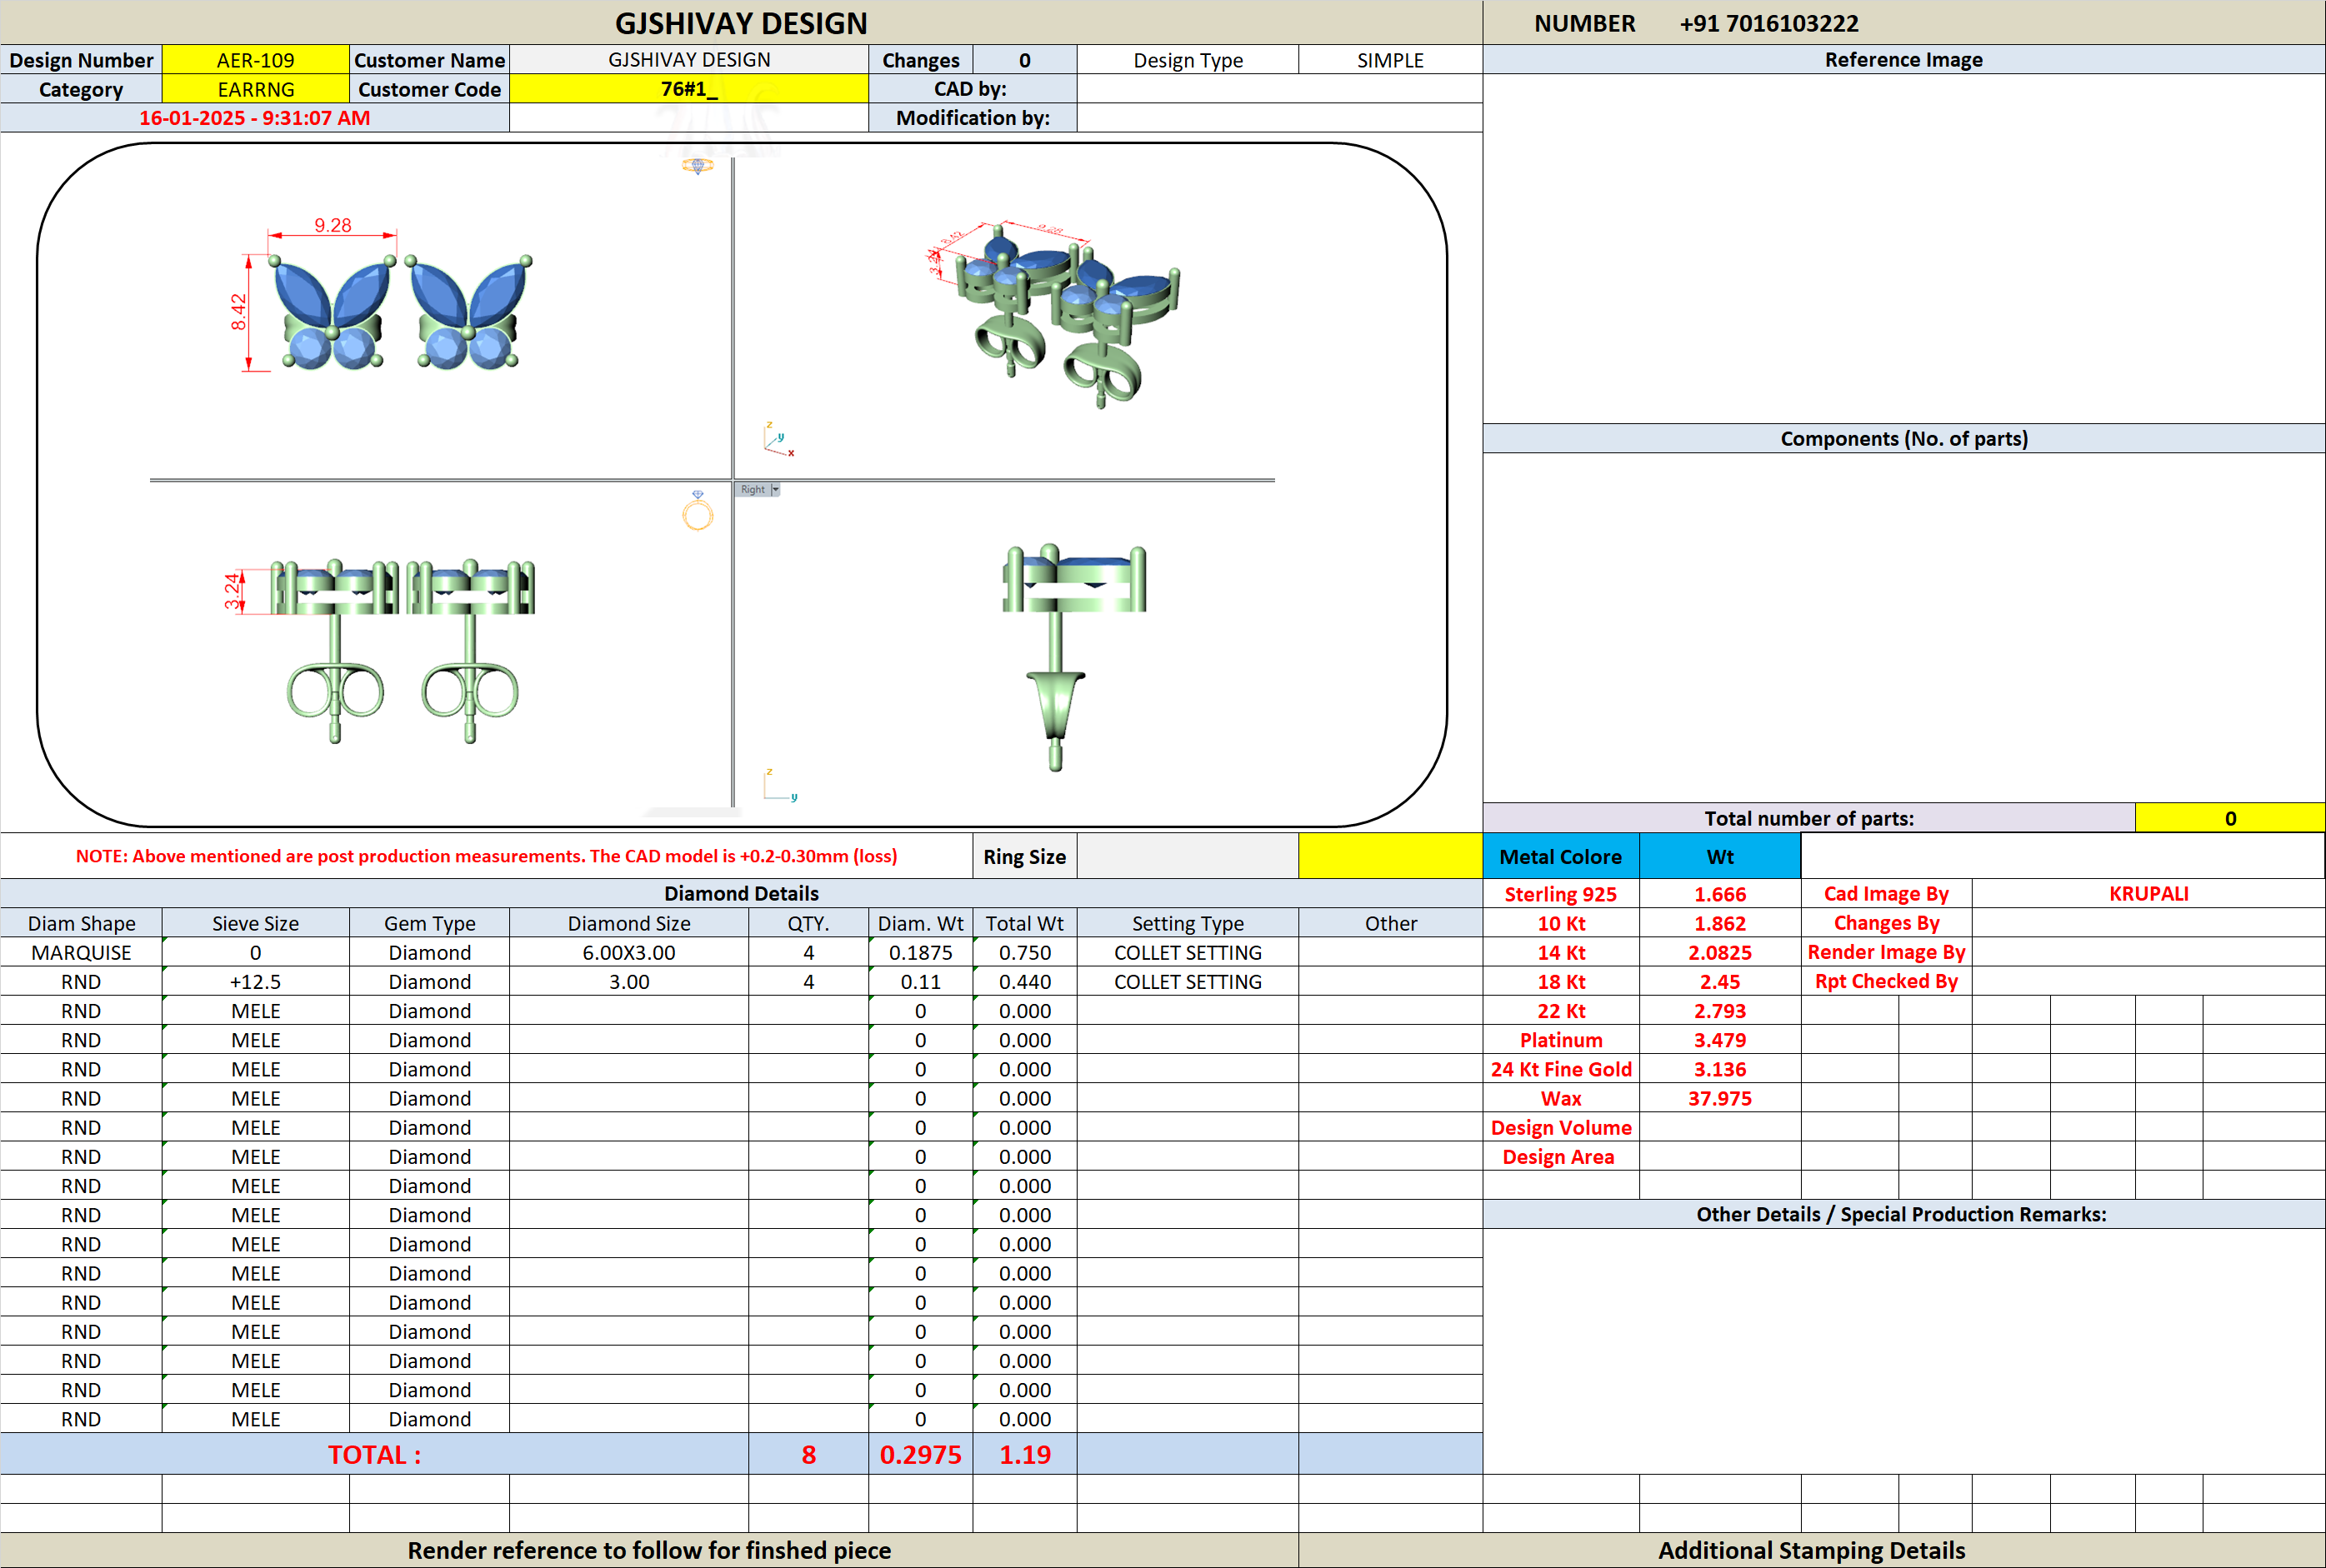Select the yellow Ring Size highlight cell
This screenshot has width=2326, height=1568.
pos(1390,856)
